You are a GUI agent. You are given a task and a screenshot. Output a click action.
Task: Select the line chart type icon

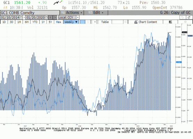(x=83, y=22)
